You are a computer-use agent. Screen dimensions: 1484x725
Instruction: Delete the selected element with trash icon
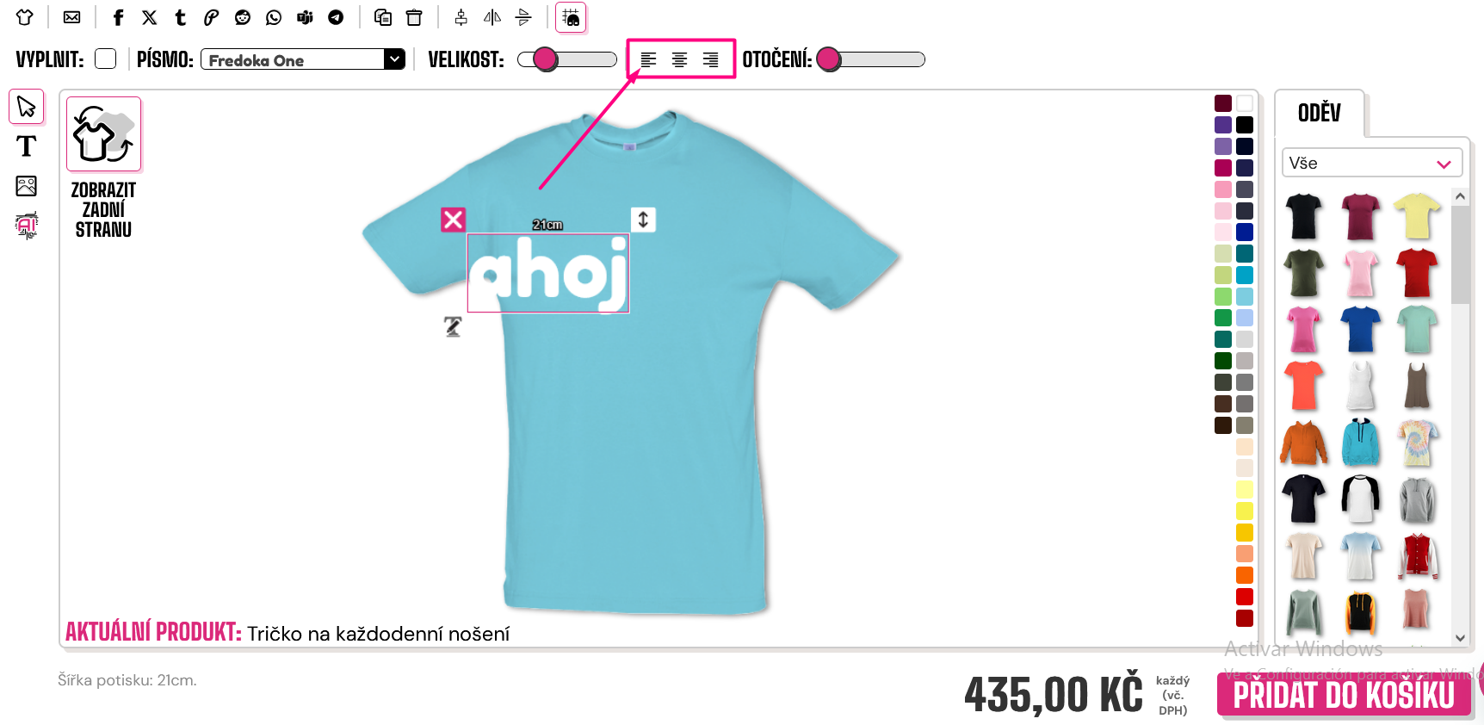414,17
